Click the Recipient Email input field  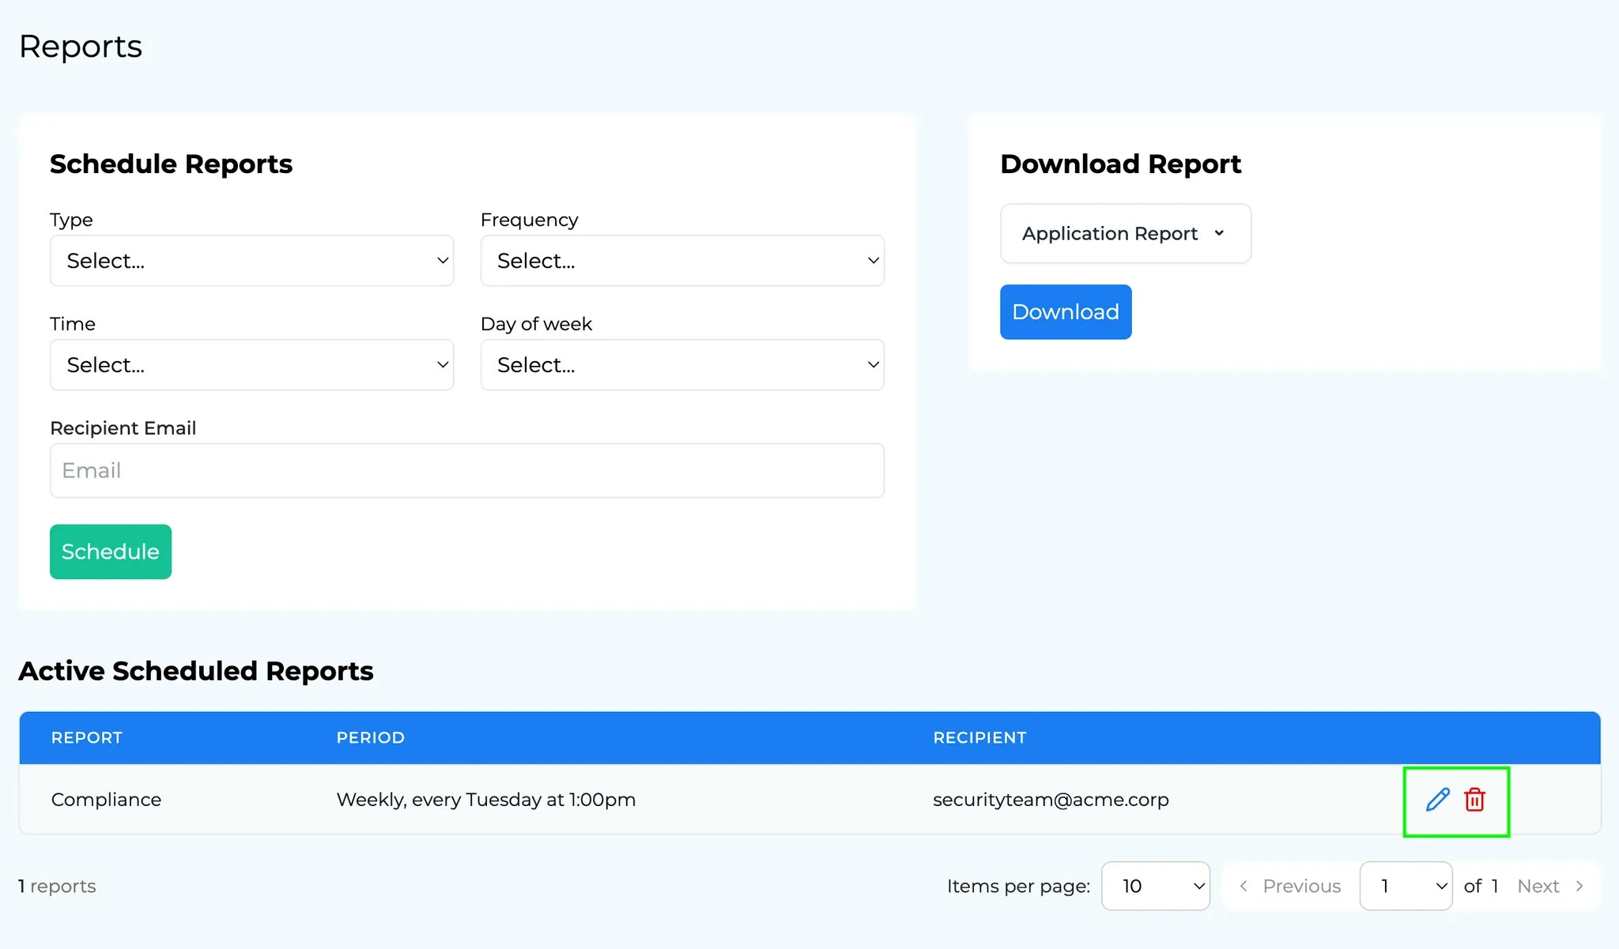[466, 471]
